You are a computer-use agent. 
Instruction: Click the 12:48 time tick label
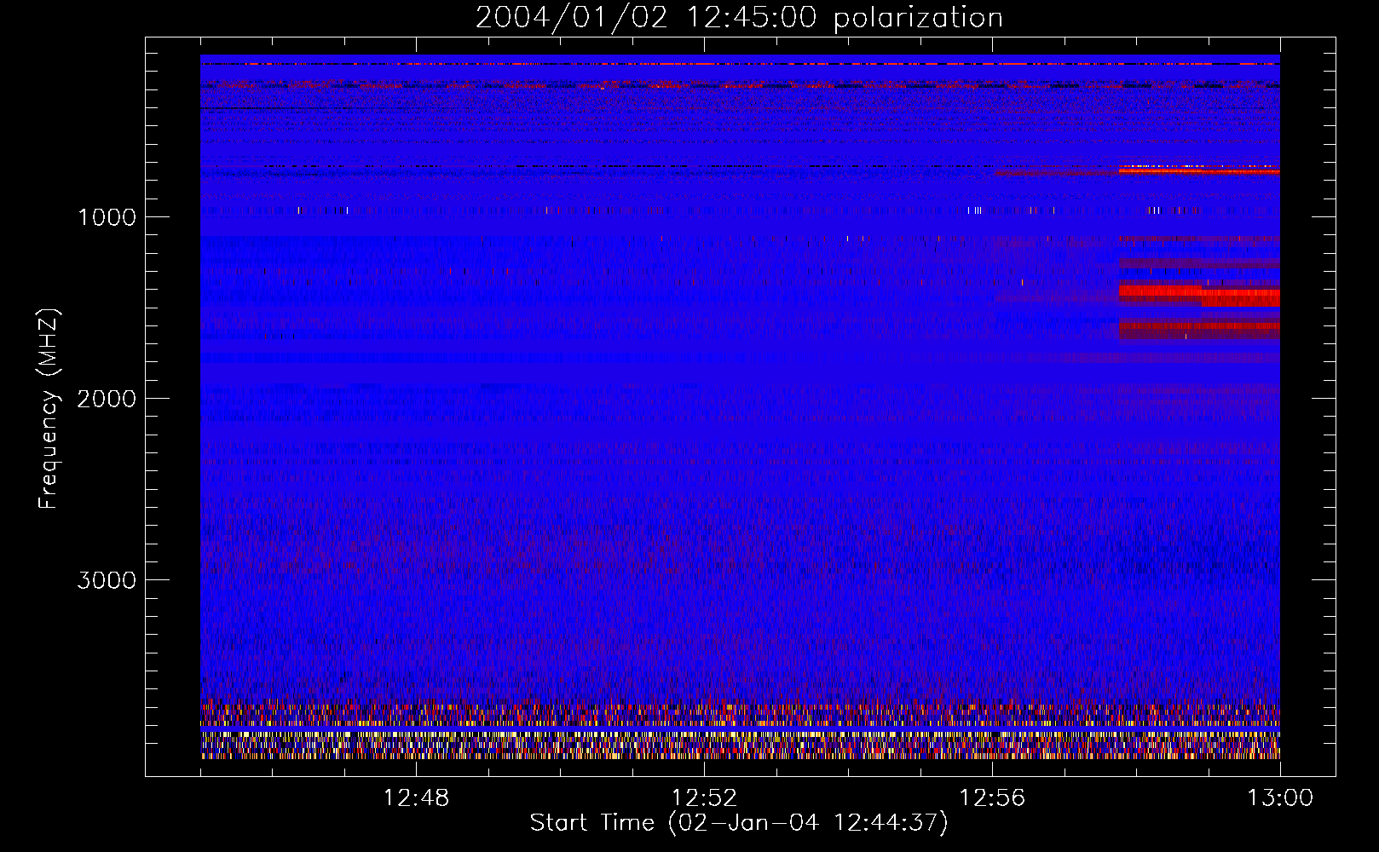tap(416, 798)
